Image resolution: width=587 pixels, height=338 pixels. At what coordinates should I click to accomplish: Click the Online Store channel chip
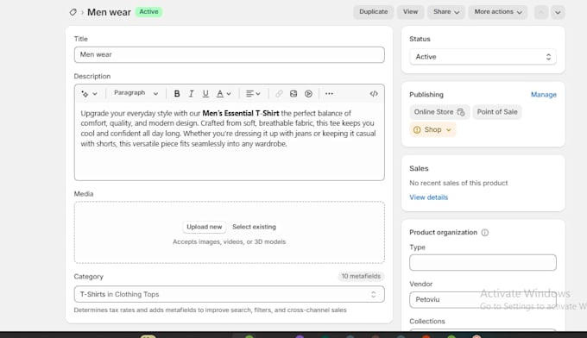click(439, 112)
